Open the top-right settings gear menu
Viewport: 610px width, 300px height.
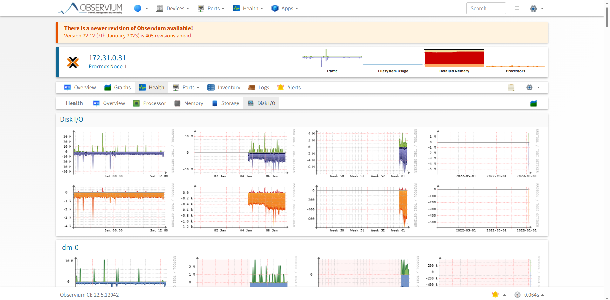(x=537, y=9)
